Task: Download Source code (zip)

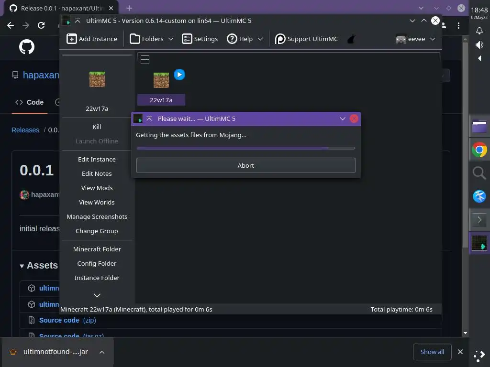Action: pyautogui.click(x=67, y=320)
